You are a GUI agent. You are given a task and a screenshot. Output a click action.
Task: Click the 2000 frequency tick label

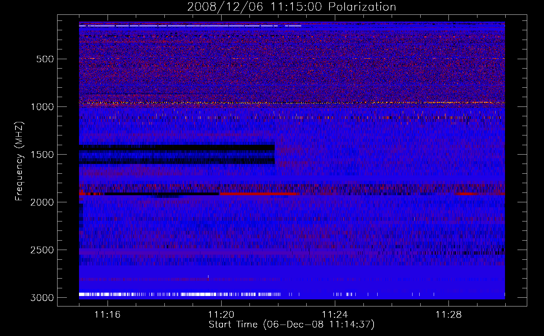tap(42, 202)
